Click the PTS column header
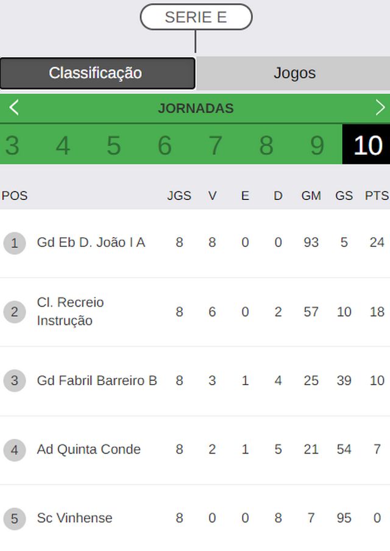390x551 pixels. 377,196
